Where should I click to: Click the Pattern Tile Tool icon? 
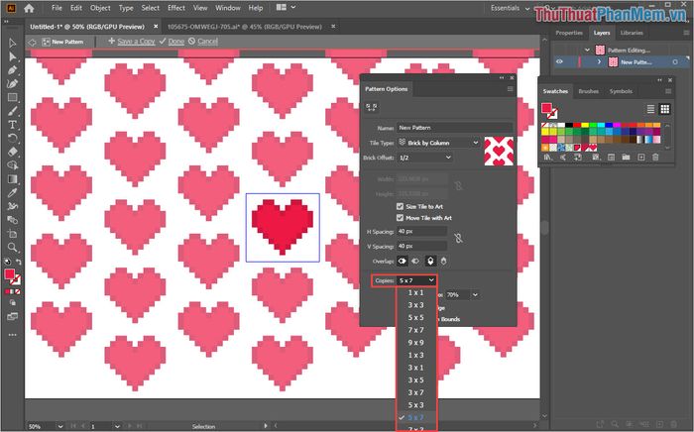[371, 106]
